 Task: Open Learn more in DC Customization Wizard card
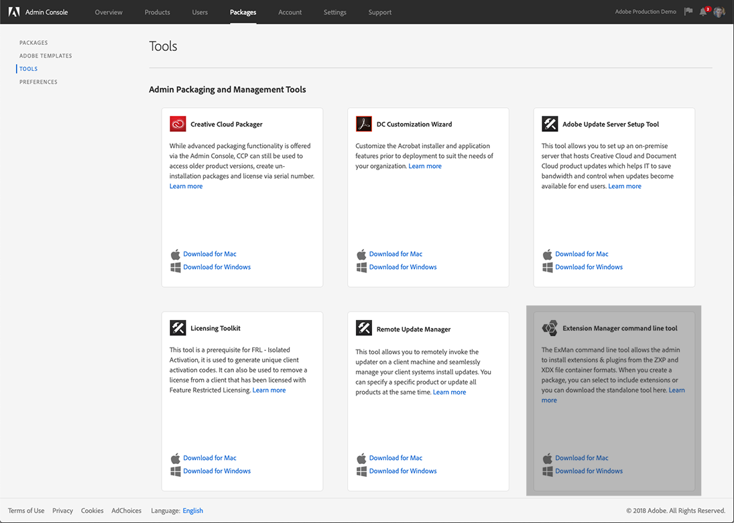pyautogui.click(x=424, y=166)
